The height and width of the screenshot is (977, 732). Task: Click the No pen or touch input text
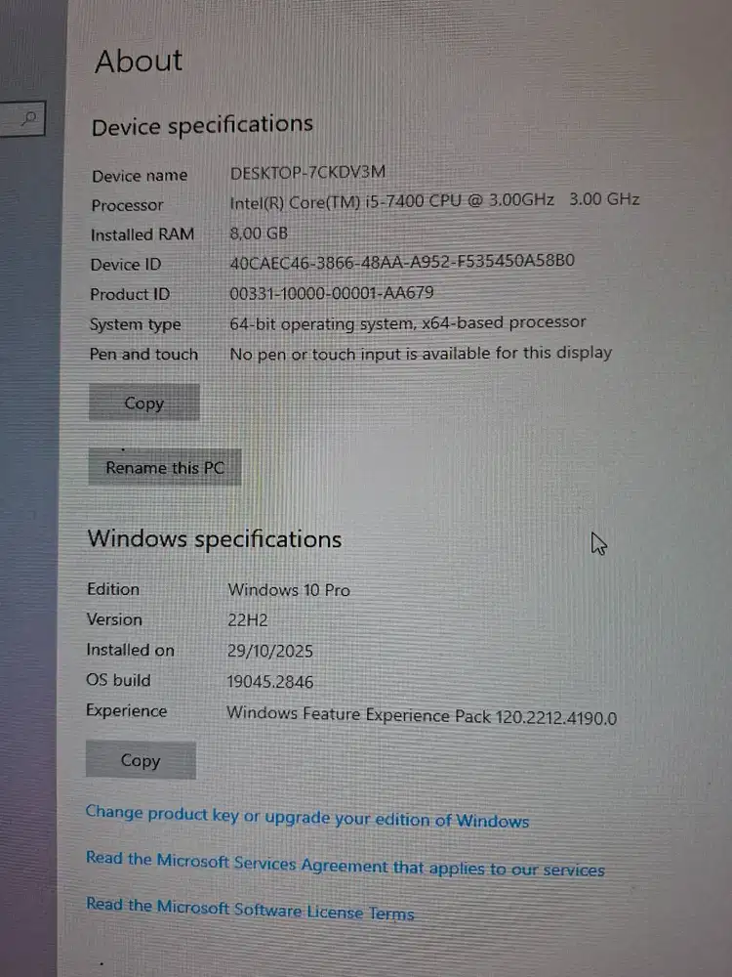421,354
